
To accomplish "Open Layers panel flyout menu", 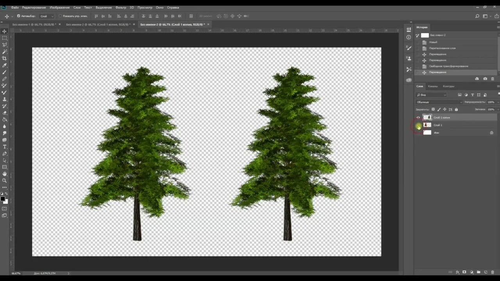I will pyautogui.click(x=498, y=86).
